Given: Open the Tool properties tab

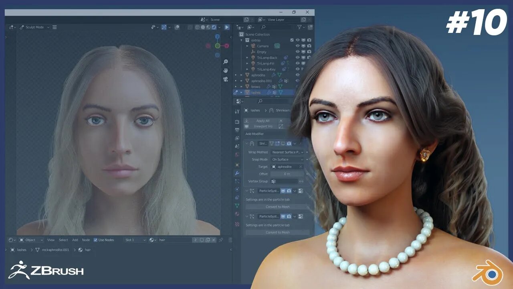Looking at the screenshot, I should [237, 111].
